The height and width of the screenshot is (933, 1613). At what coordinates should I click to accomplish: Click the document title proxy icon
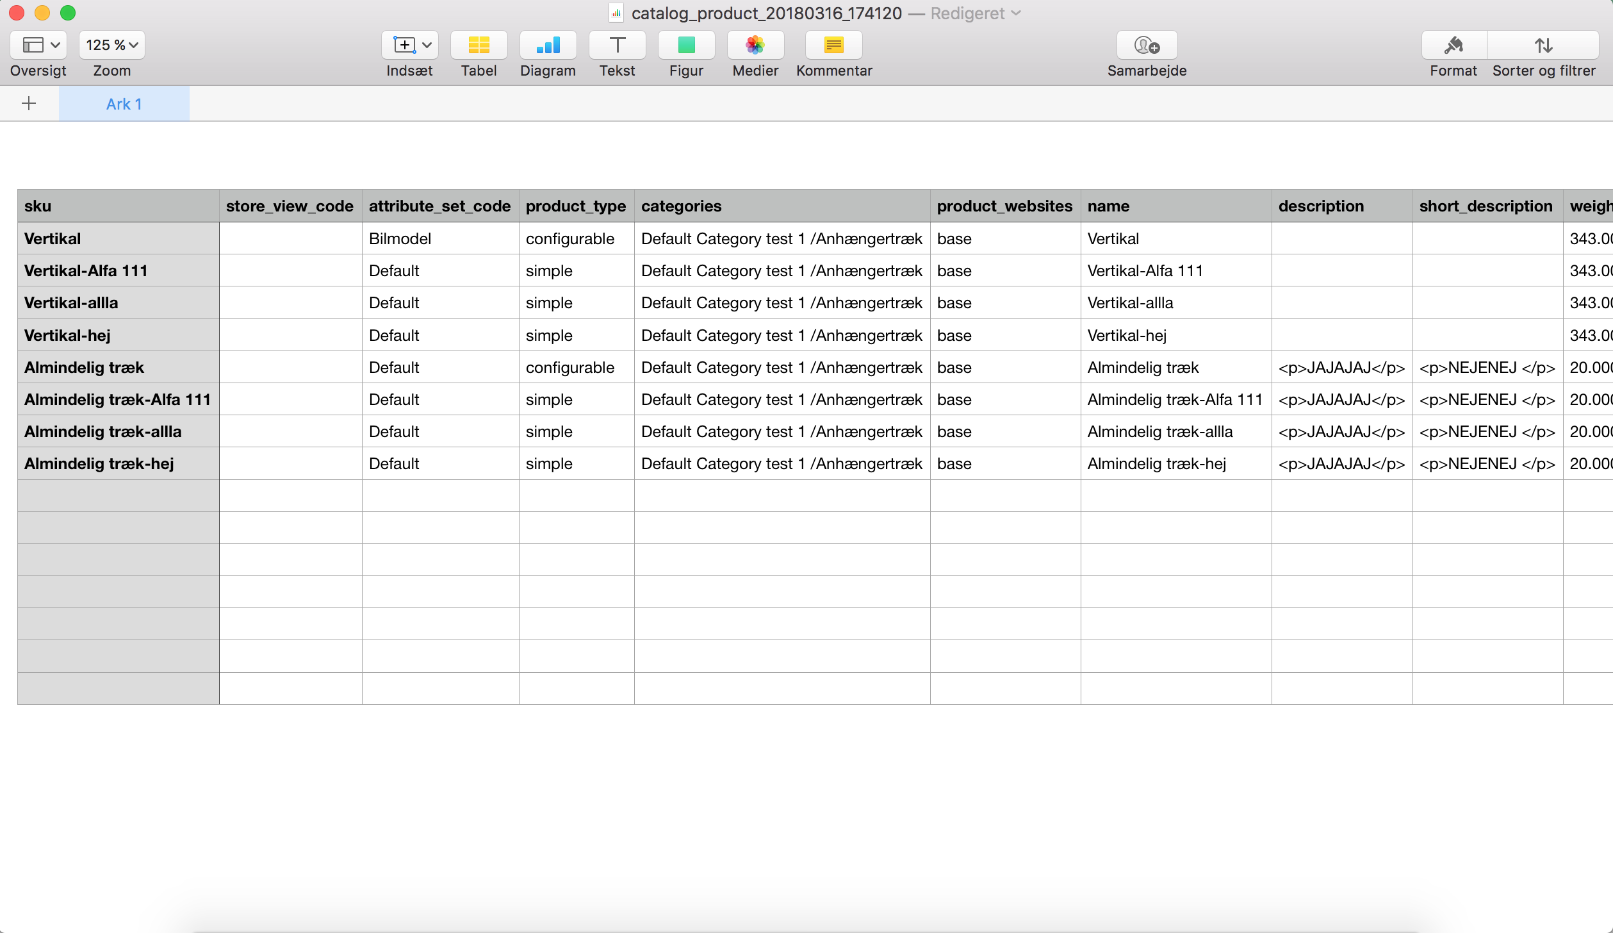point(616,13)
